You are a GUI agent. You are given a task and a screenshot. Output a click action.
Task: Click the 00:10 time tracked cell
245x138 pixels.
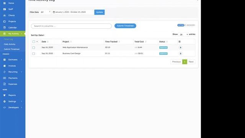(108, 47)
